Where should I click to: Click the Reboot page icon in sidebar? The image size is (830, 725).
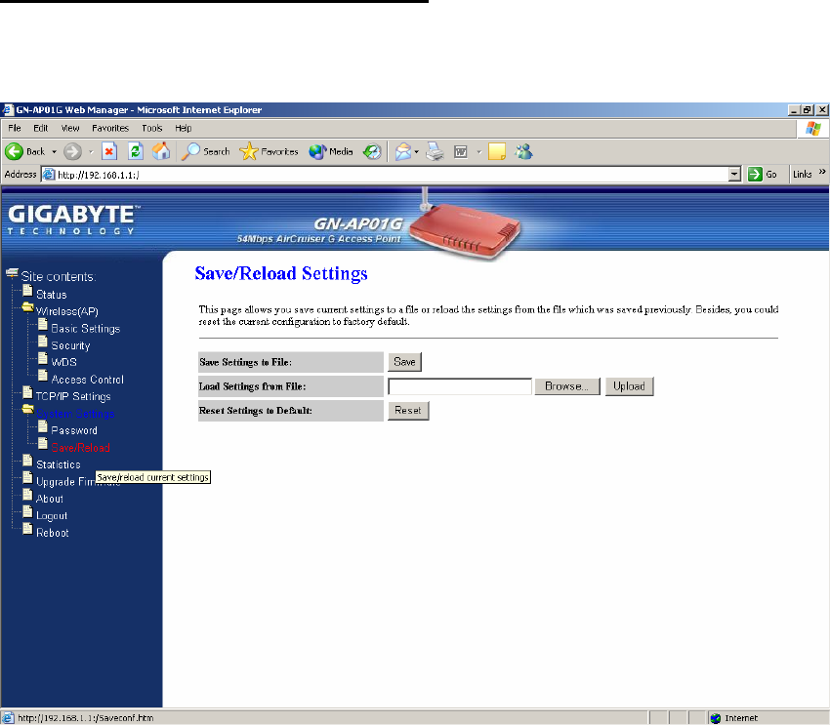pyautogui.click(x=27, y=529)
